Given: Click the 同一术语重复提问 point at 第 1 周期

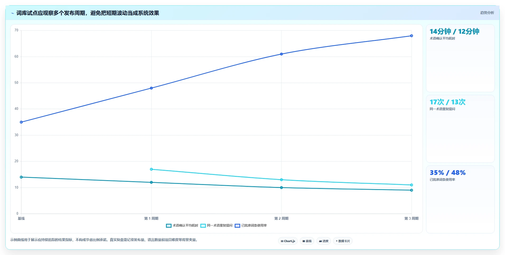Looking at the screenshot, I should (x=151, y=169).
